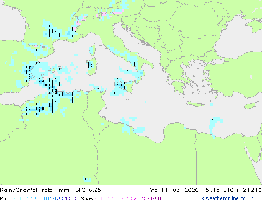
Task: Pick the snow legend value 5
Action: pos(122,199)
